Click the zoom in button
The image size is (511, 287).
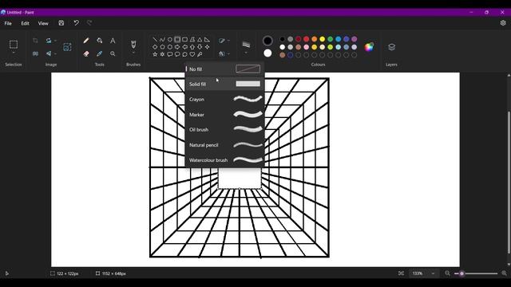504,273
